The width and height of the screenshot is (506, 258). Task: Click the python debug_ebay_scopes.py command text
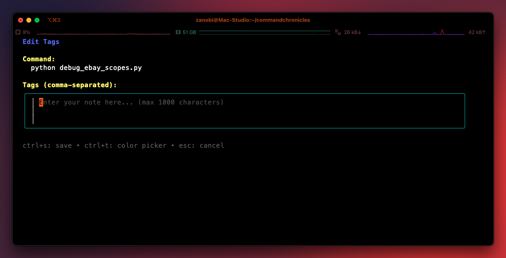point(86,67)
